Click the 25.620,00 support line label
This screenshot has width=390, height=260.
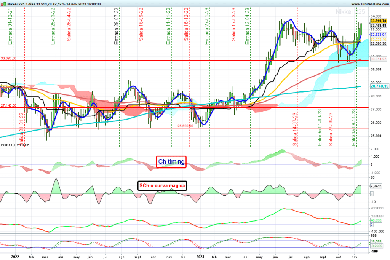[185, 126]
